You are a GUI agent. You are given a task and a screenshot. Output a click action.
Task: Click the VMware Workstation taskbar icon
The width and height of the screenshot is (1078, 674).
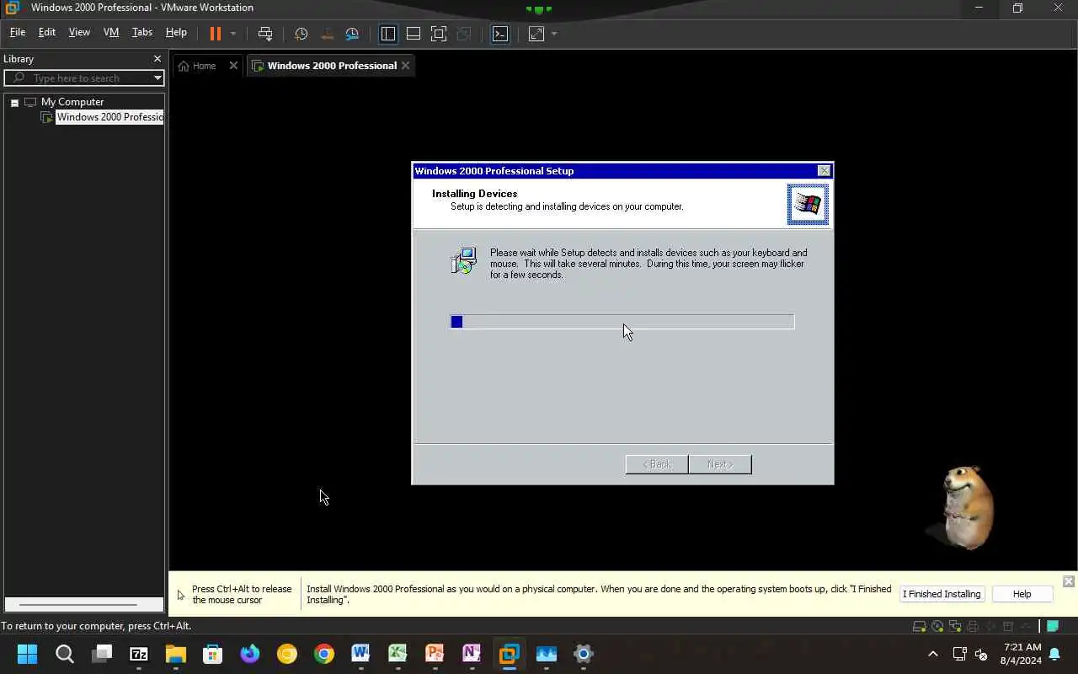coord(509,654)
